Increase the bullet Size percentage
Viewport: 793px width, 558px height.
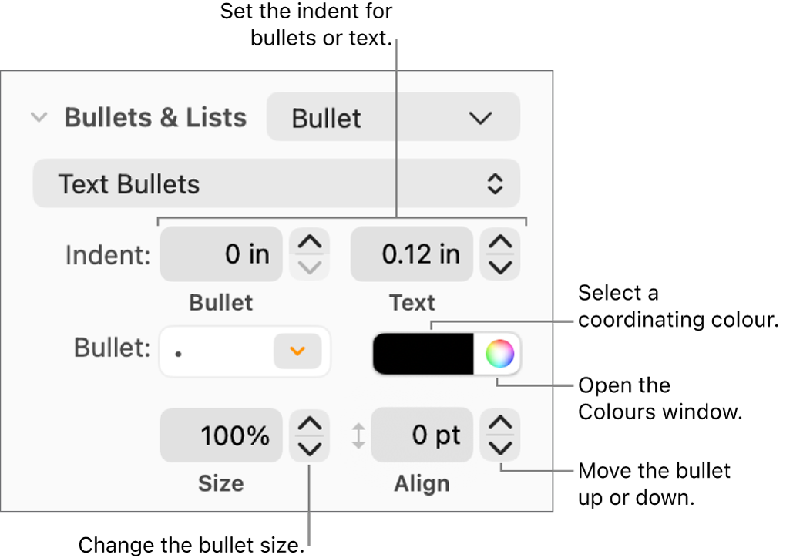coord(309,424)
